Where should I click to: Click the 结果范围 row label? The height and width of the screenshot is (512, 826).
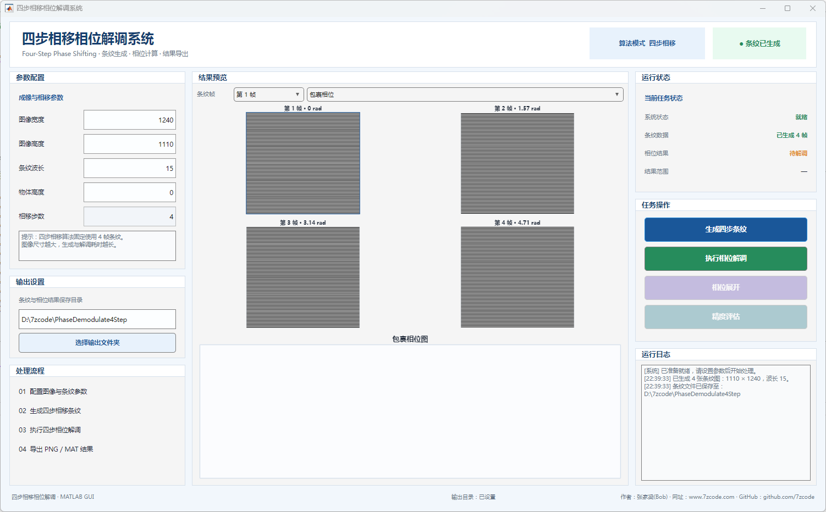tap(657, 171)
